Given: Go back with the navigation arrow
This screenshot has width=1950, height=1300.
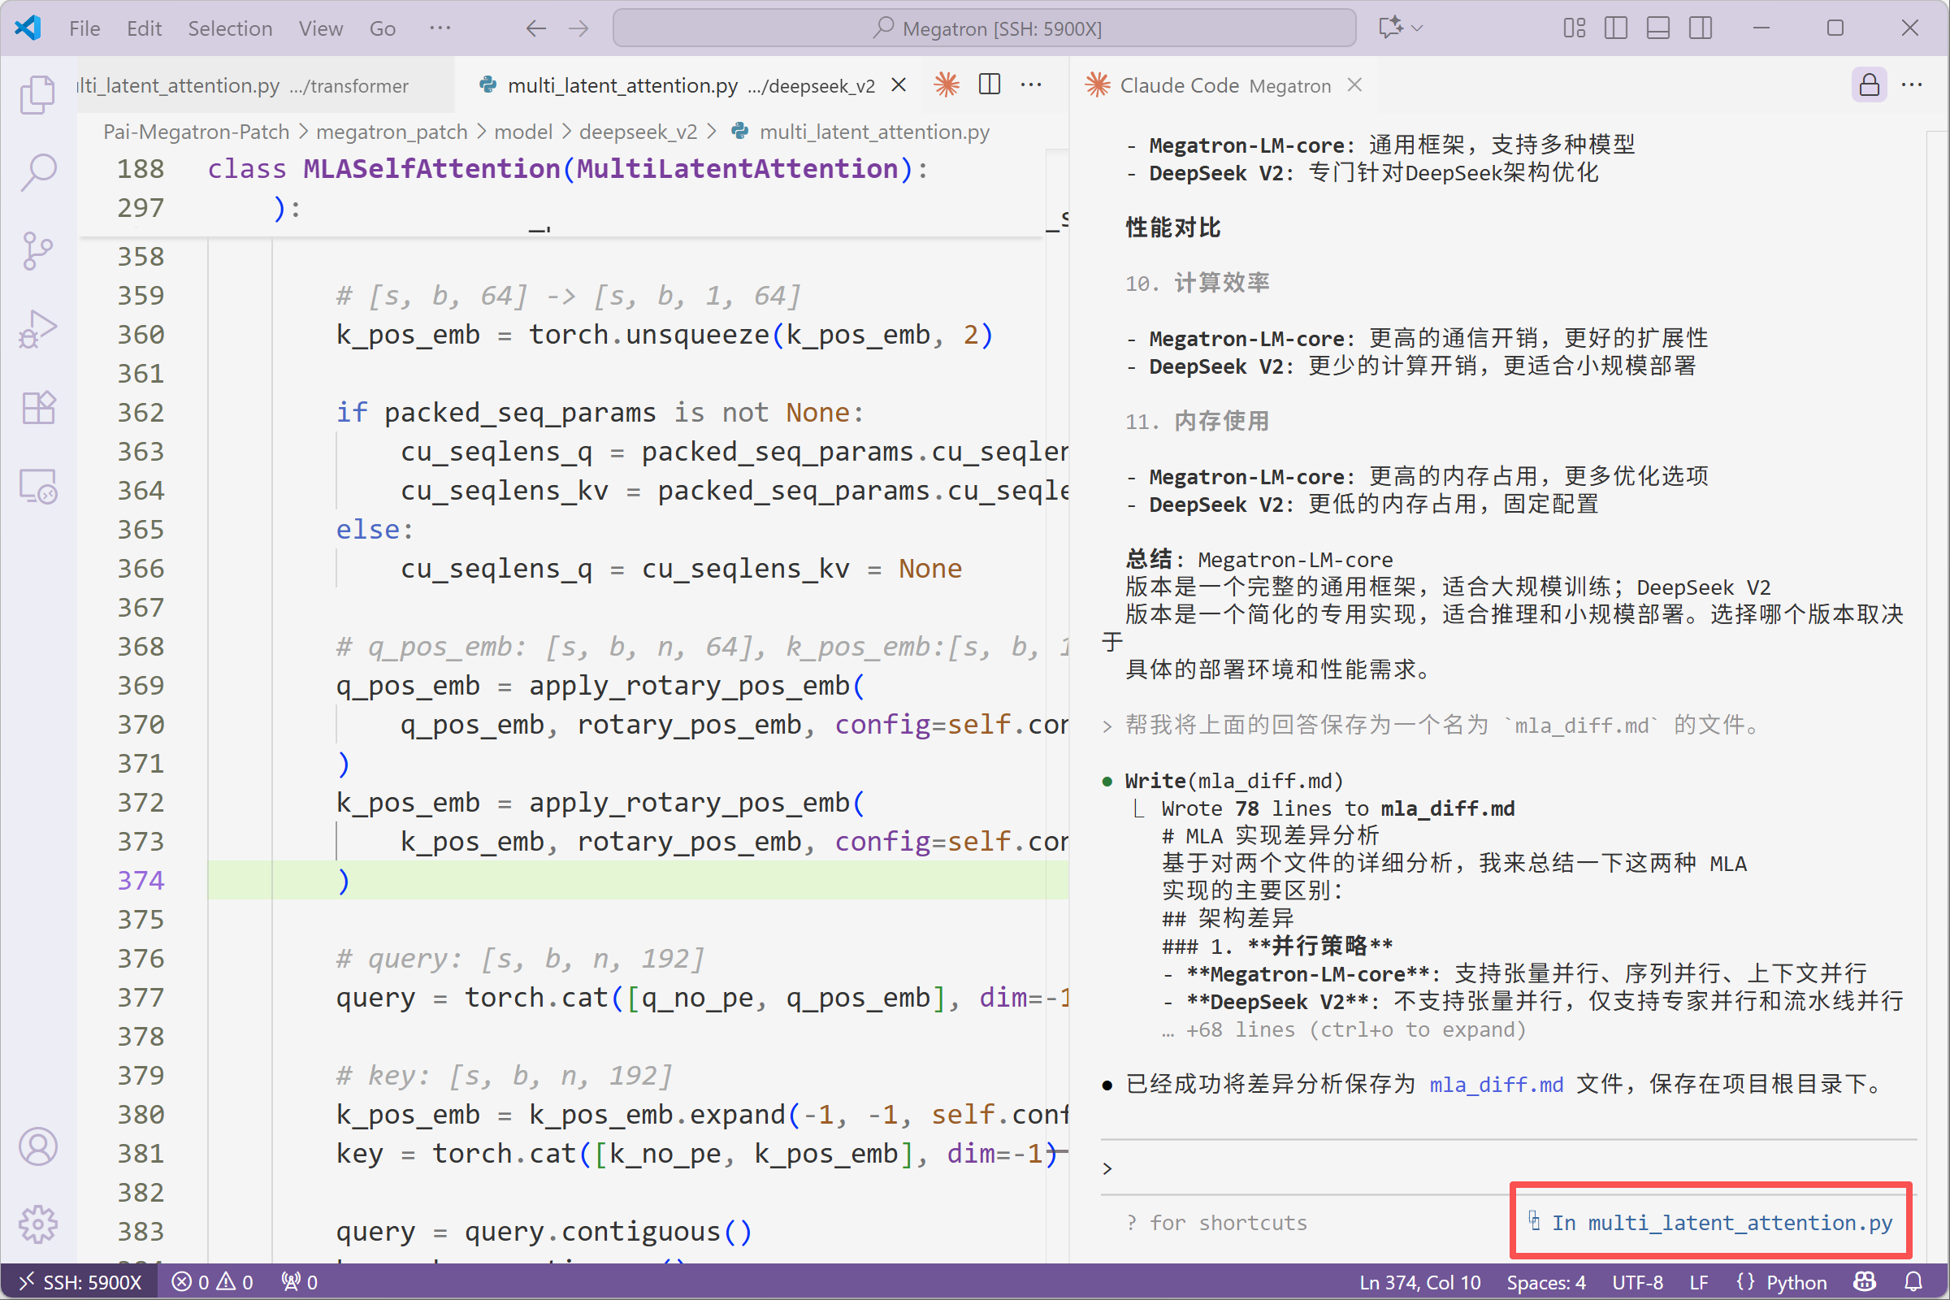Looking at the screenshot, I should (x=535, y=28).
